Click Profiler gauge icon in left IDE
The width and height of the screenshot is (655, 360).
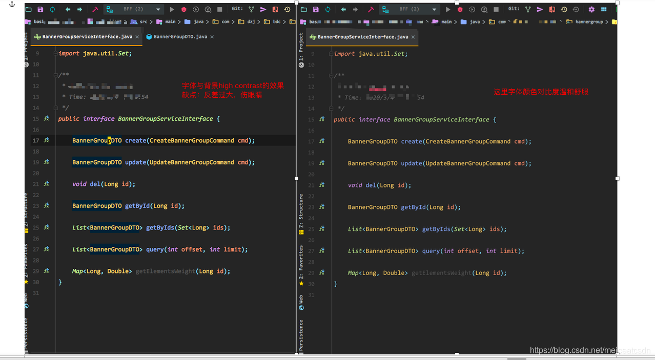click(208, 9)
